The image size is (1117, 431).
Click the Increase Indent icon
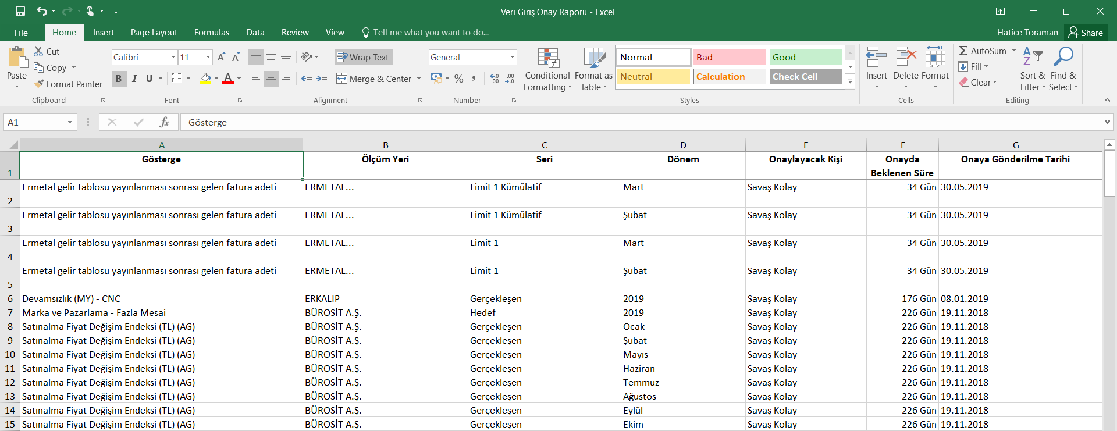(322, 79)
